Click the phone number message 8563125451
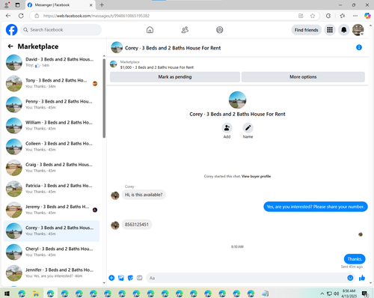The image size is (374, 298). [137, 225]
